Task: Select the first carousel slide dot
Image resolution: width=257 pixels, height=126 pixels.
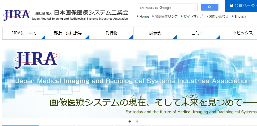Action: click(x=130, y=121)
